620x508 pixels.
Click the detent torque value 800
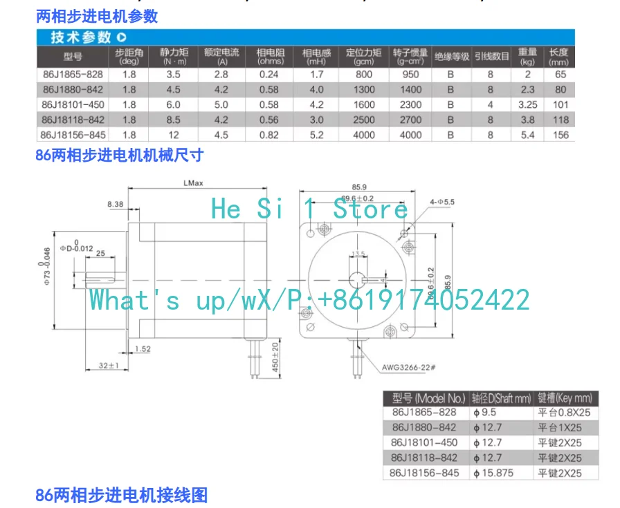(x=364, y=75)
